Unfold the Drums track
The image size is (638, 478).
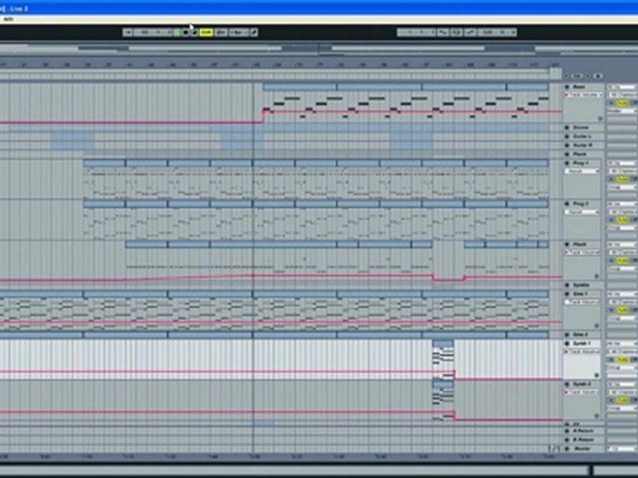pos(567,127)
